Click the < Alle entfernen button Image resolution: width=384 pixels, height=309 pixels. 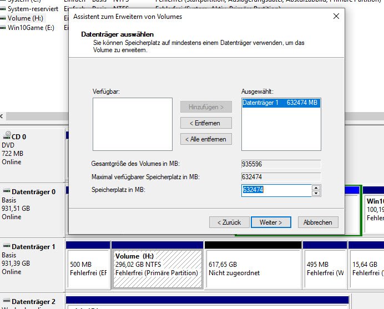tap(206, 139)
